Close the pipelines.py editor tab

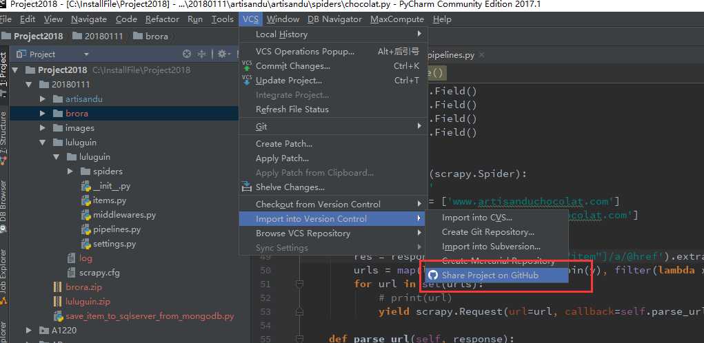[482, 54]
